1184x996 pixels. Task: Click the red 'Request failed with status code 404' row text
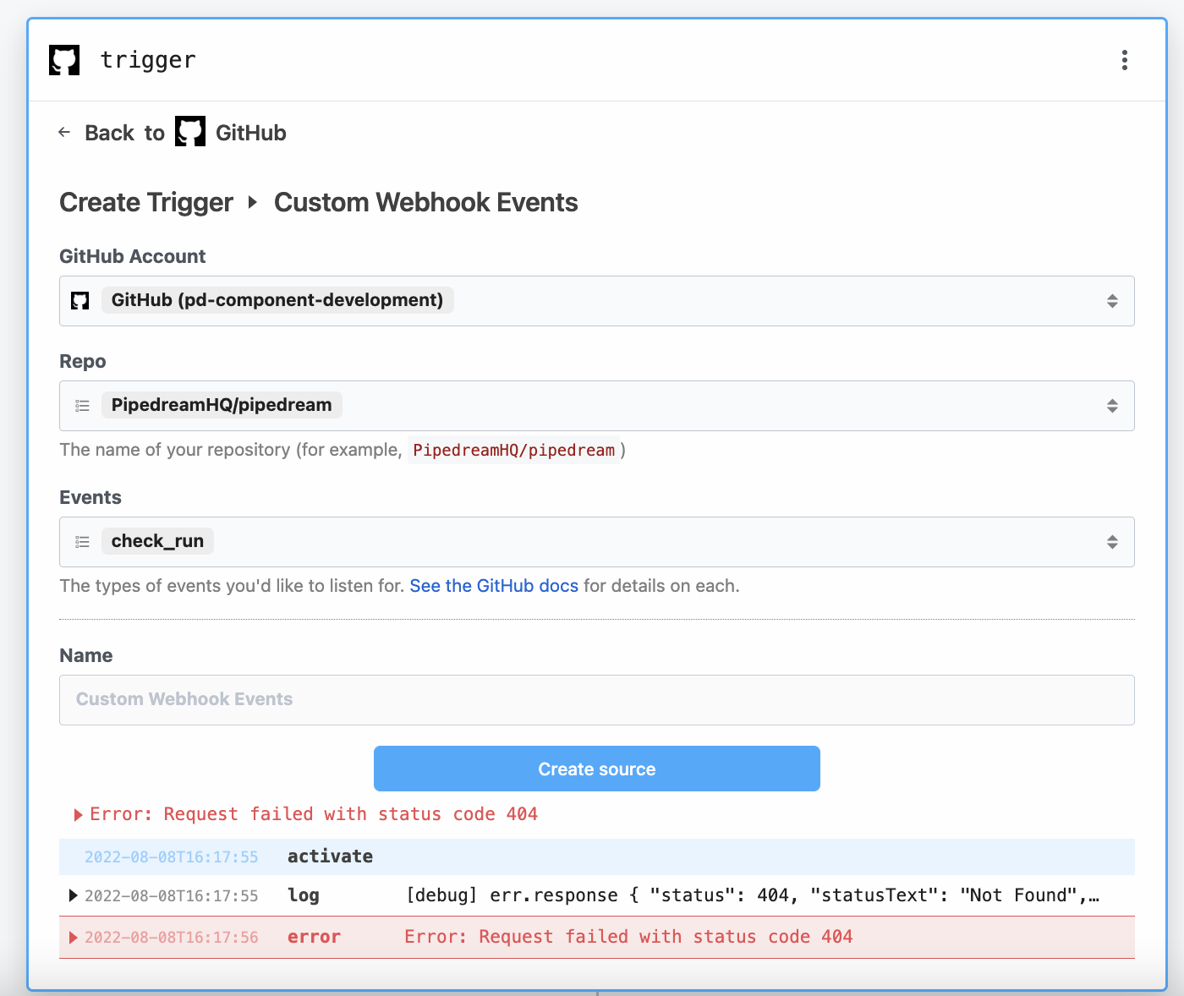click(x=628, y=937)
